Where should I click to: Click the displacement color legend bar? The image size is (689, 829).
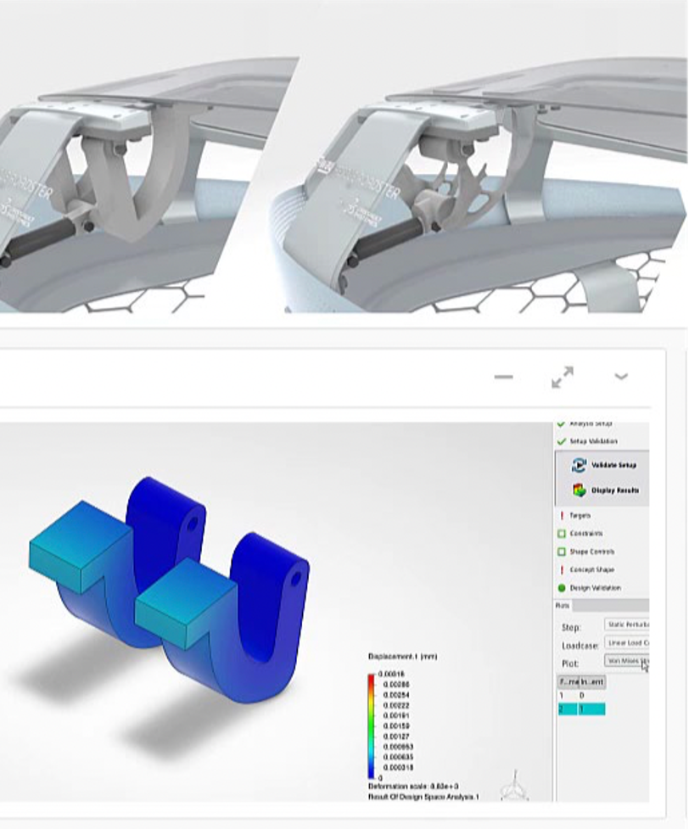click(371, 726)
